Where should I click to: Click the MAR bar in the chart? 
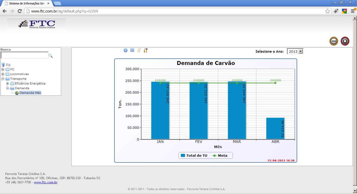237,110
